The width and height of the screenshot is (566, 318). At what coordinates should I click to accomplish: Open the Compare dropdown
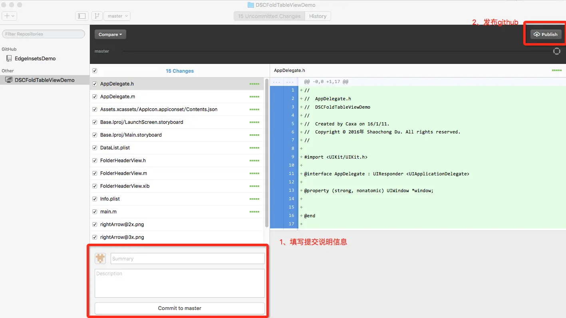[110, 34]
